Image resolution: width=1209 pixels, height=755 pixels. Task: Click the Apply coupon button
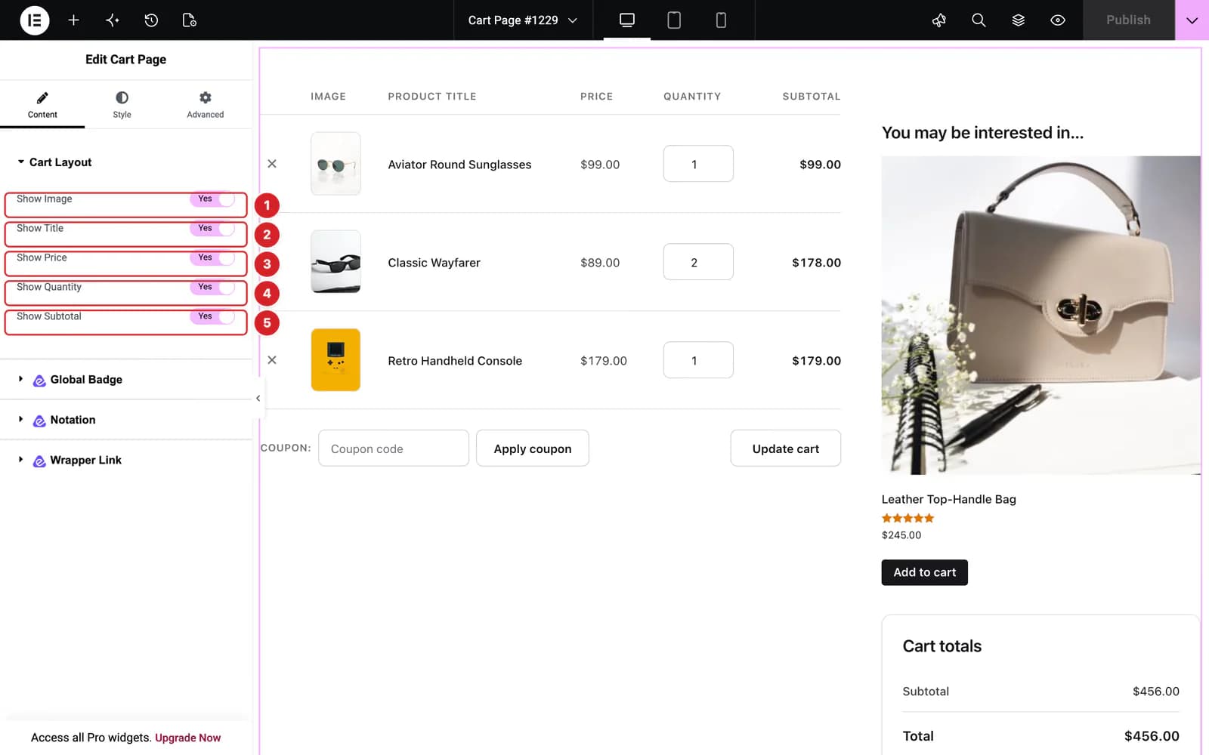click(533, 448)
